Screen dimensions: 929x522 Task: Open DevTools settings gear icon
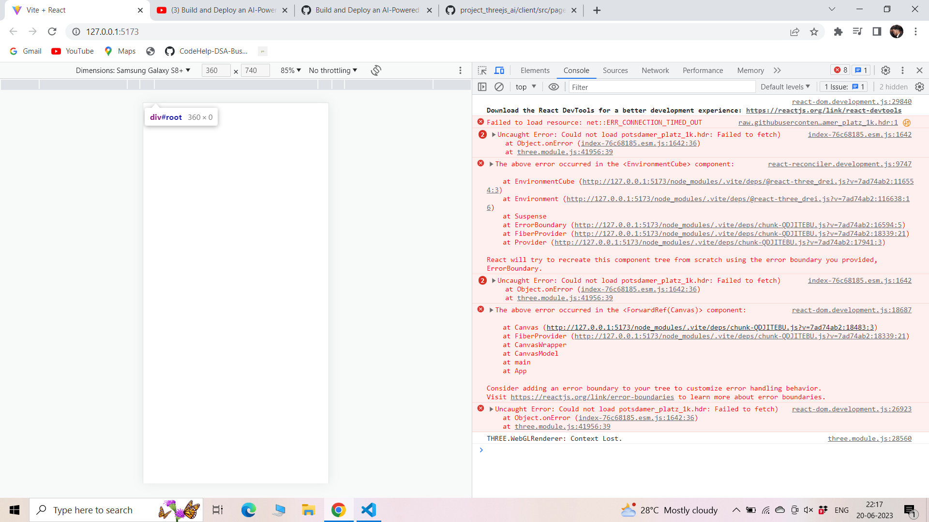(x=885, y=71)
